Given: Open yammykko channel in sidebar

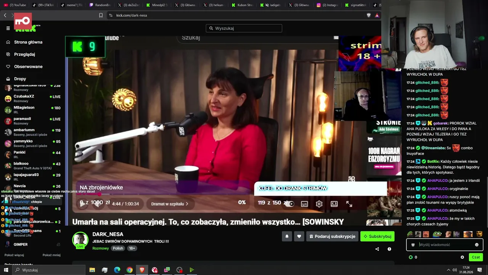Looking at the screenshot, I should point(32,143).
